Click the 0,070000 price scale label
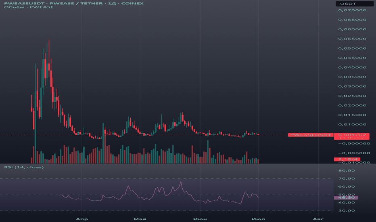Viewport: 376px width, 222px height. (x=352, y=10)
